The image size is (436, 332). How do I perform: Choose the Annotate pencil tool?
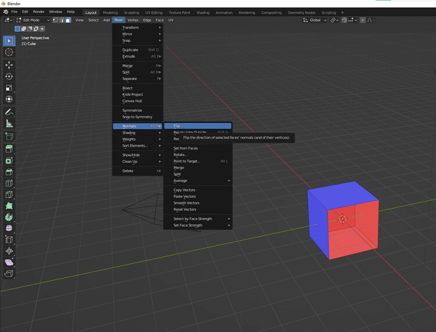(x=9, y=112)
